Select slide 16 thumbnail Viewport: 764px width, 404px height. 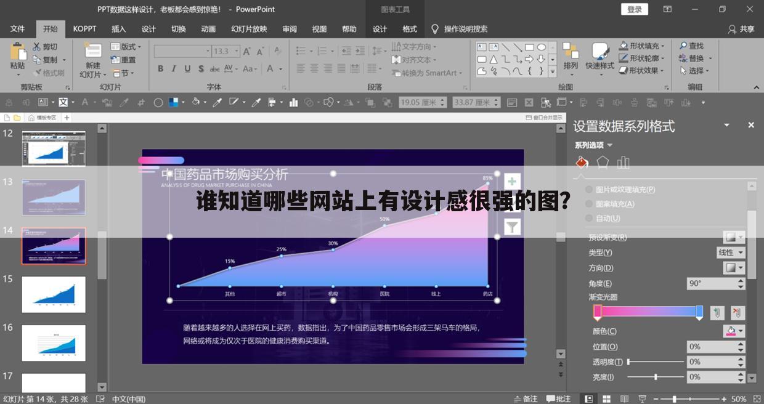click(54, 343)
